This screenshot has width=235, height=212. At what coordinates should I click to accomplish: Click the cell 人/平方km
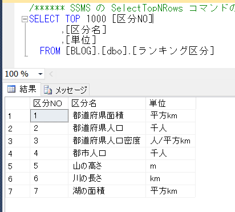(x=171, y=141)
